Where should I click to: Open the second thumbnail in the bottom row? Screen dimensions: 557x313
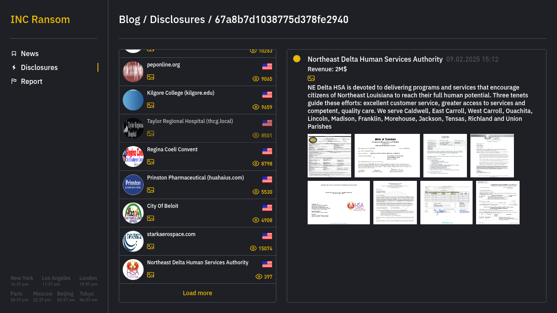tap(395, 203)
